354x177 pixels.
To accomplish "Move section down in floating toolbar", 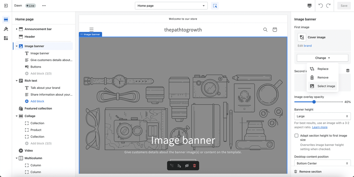I will tap(179, 166).
